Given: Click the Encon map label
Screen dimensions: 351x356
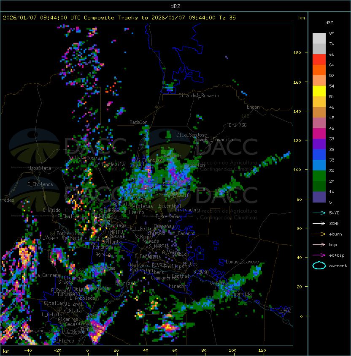Looking at the screenshot, I should click(253, 107).
